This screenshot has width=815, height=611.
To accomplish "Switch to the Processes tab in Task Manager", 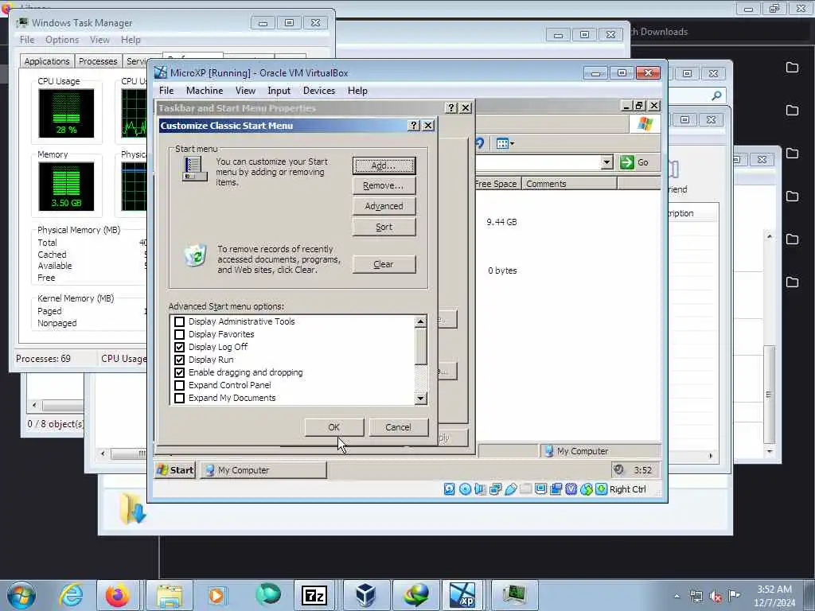I will 98,61.
